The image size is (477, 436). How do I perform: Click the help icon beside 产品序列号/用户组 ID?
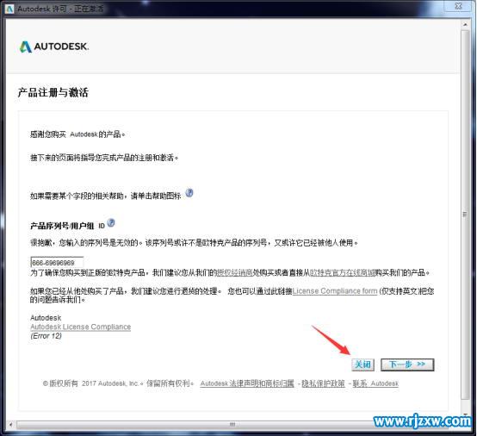tap(111, 223)
